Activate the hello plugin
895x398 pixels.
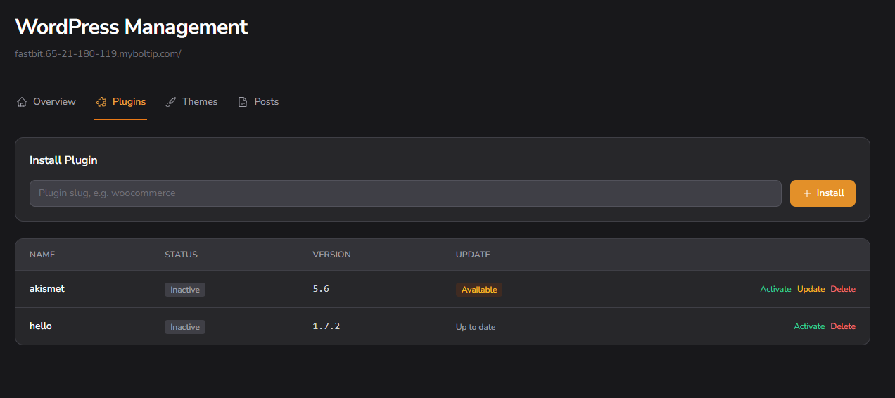[x=809, y=326]
